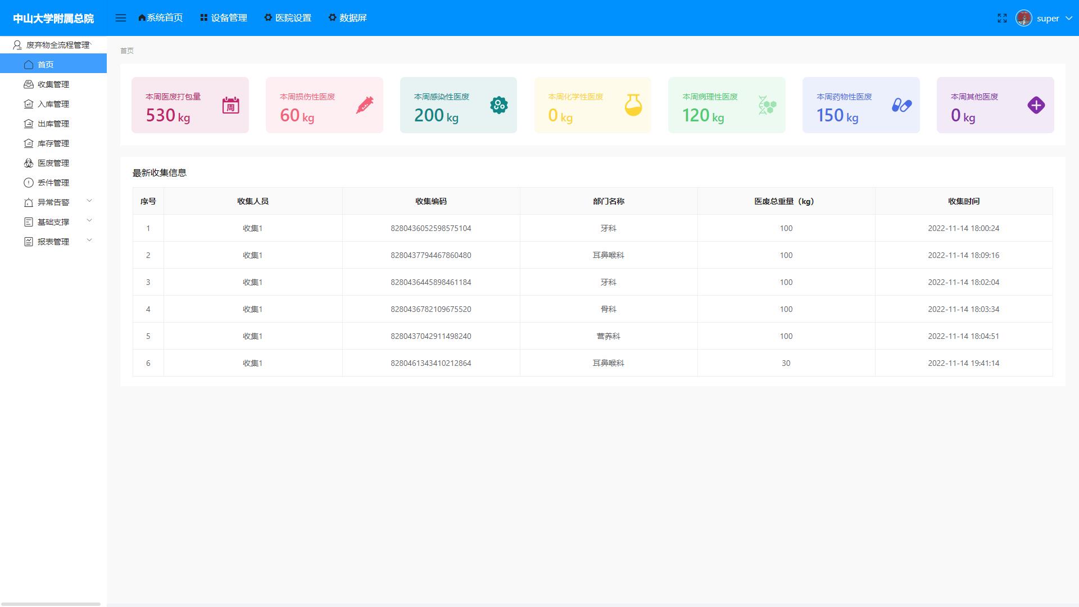Click the 医废总重量（kg） column header
This screenshot has height=607, width=1079.
(786, 201)
